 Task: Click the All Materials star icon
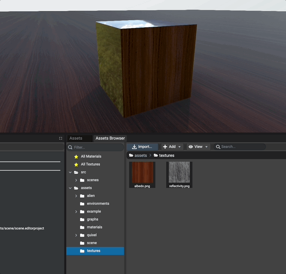[76, 157]
